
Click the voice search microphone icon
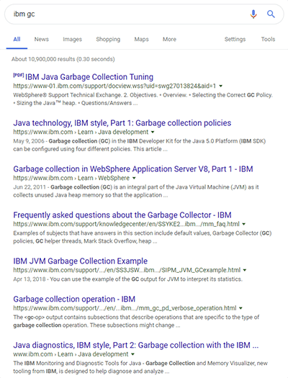[253, 14]
